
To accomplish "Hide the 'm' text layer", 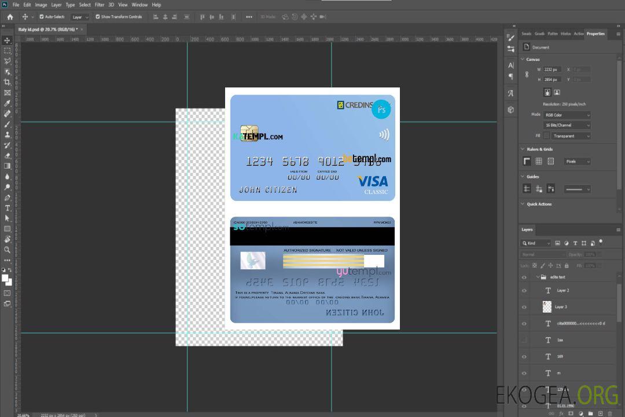I will pos(524,374).
